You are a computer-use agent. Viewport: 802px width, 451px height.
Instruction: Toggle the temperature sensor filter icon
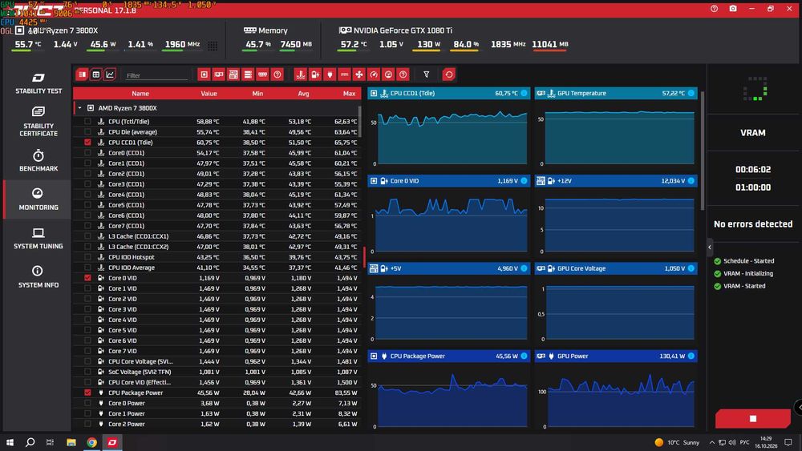tap(301, 74)
